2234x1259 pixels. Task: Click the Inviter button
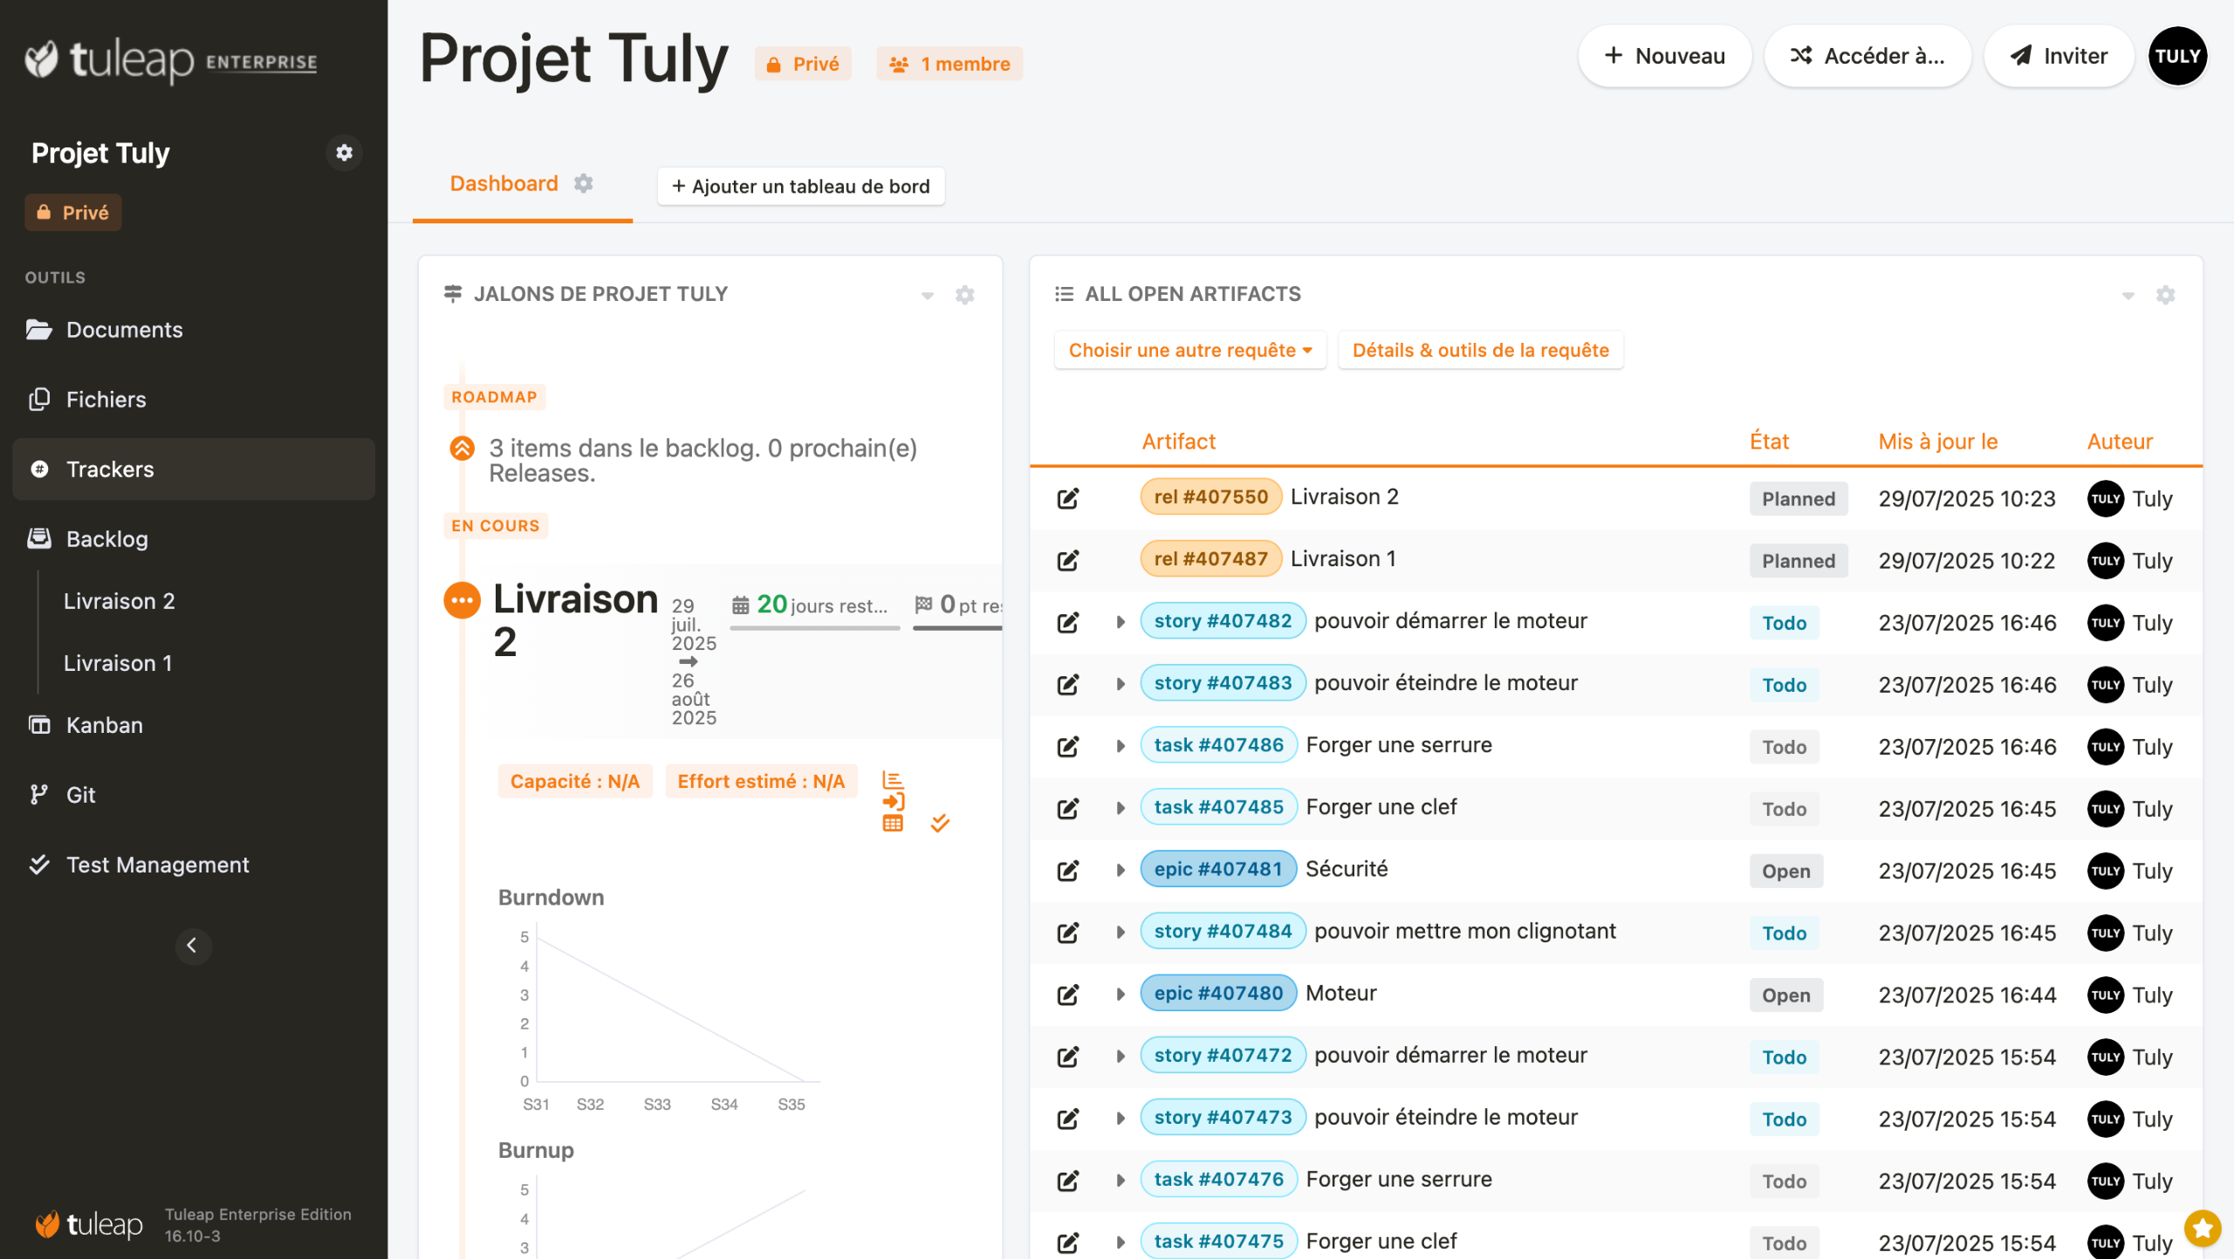click(x=2058, y=57)
